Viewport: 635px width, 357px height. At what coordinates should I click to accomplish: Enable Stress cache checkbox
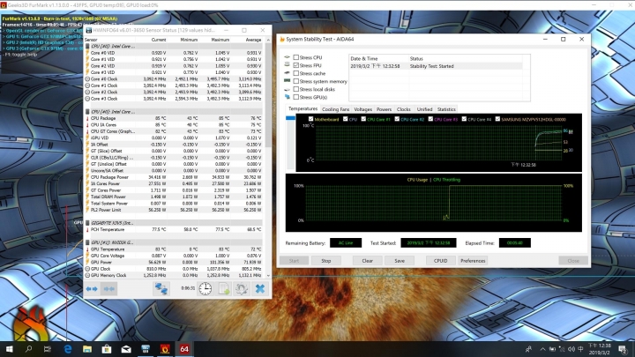[x=296, y=73]
